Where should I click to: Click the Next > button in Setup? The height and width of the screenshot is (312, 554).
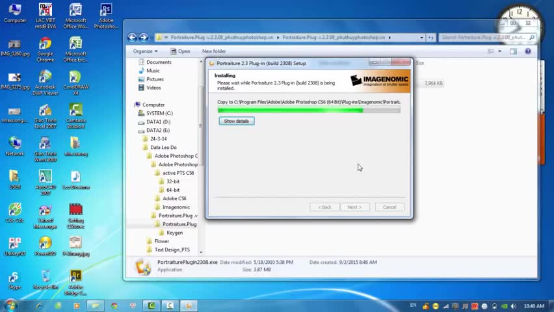click(355, 207)
